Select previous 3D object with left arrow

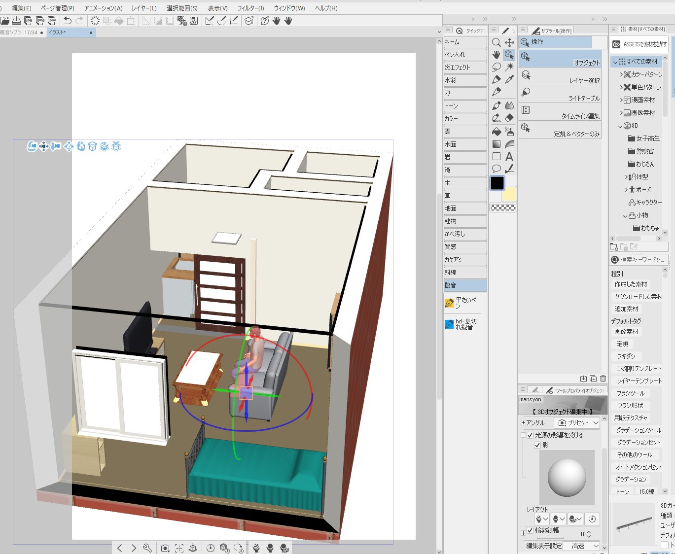pyautogui.click(x=120, y=548)
